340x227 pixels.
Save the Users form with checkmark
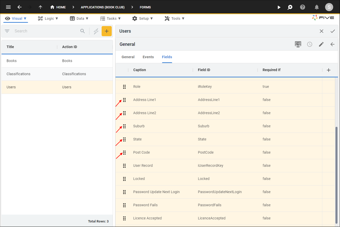coord(333,31)
